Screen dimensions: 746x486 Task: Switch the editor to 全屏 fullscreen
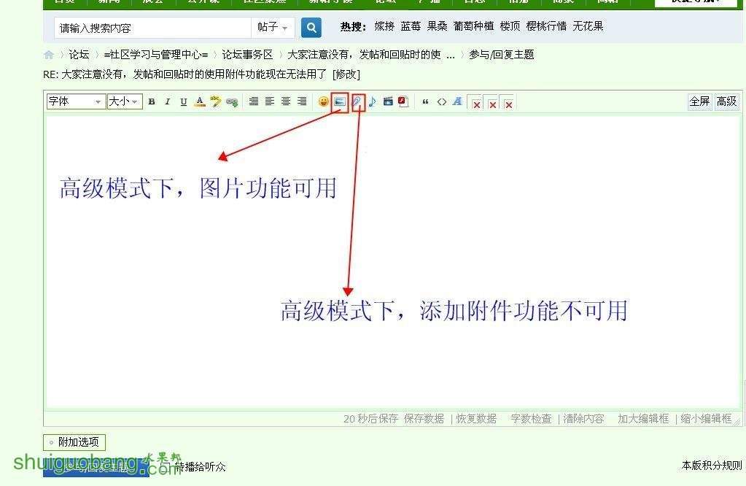(x=699, y=102)
